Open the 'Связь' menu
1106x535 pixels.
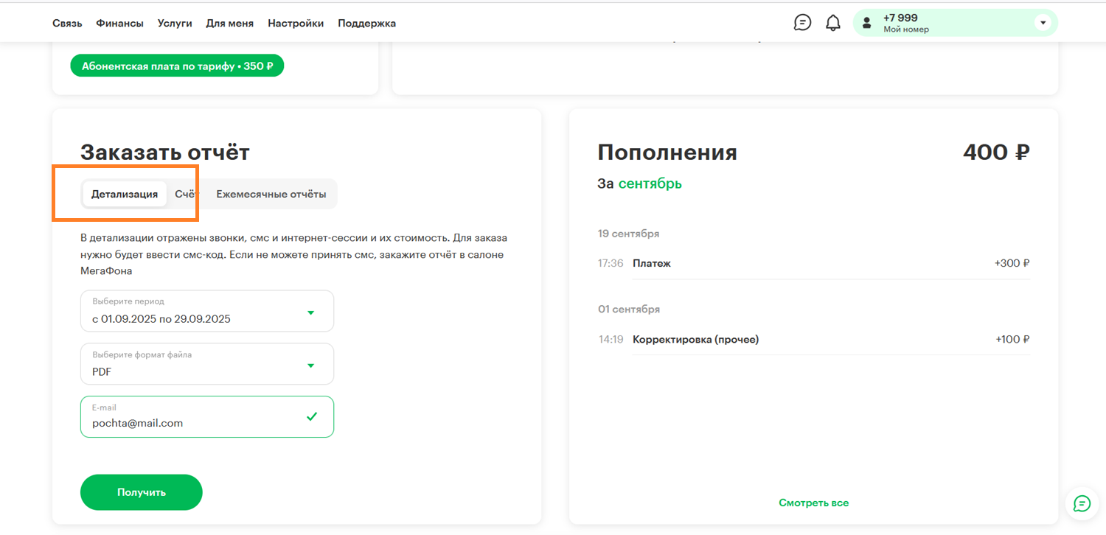67,23
